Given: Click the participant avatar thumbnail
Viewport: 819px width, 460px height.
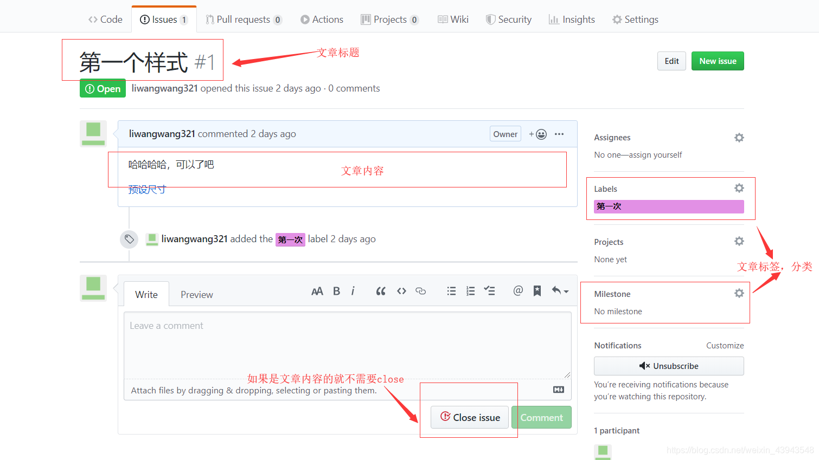Looking at the screenshot, I should coord(603,452).
